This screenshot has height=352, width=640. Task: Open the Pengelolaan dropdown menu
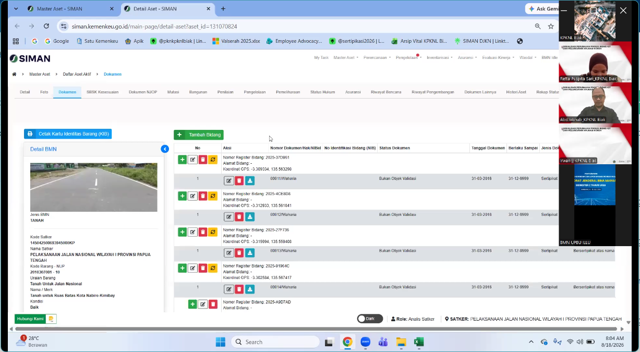coord(409,58)
